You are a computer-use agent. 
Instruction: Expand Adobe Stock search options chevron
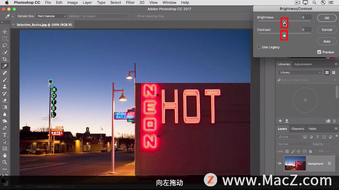click(x=335, y=80)
